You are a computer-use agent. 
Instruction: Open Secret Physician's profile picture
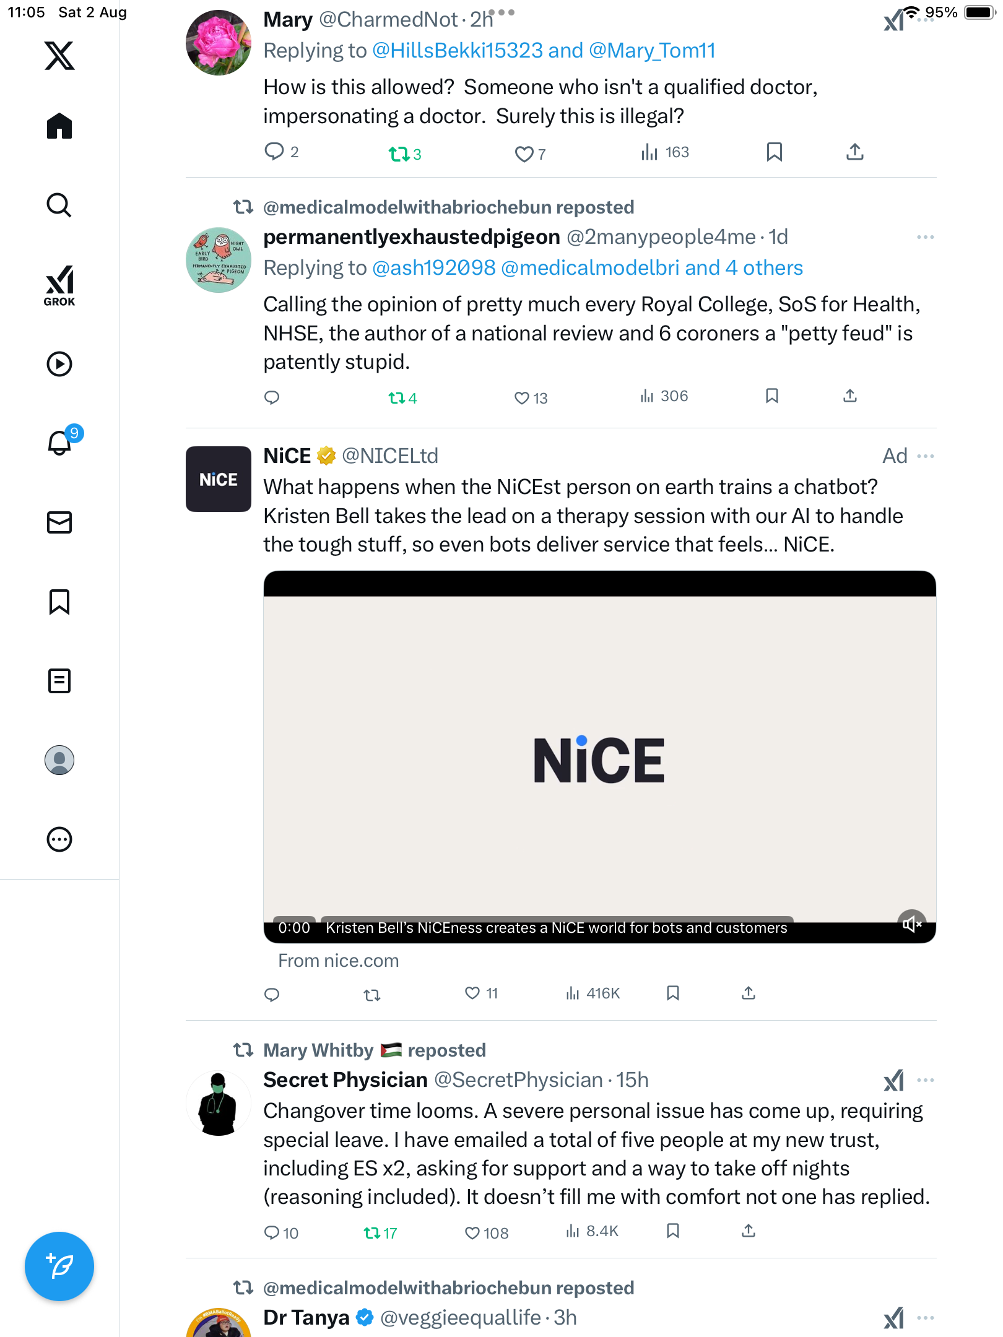click(219, 1103)
